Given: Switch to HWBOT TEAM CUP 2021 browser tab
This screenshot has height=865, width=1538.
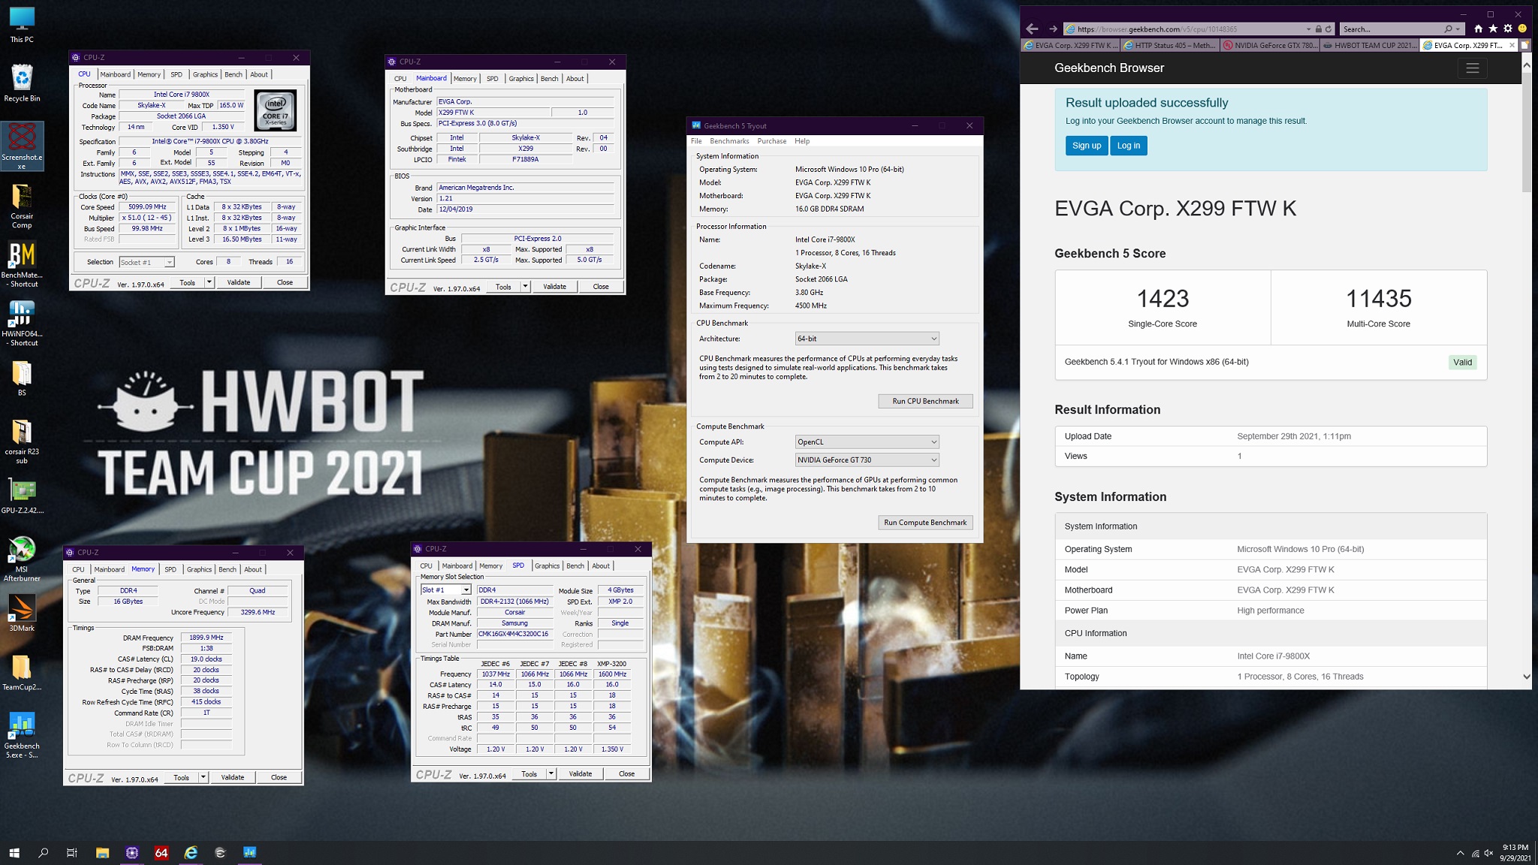Looking at the screenshot, I should click(x=1369, y=45).
